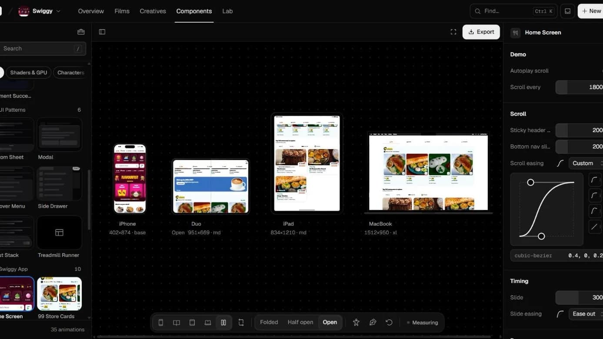
Task: Adjust the Bottom nav slide slider
Action: tap(579, 147)
